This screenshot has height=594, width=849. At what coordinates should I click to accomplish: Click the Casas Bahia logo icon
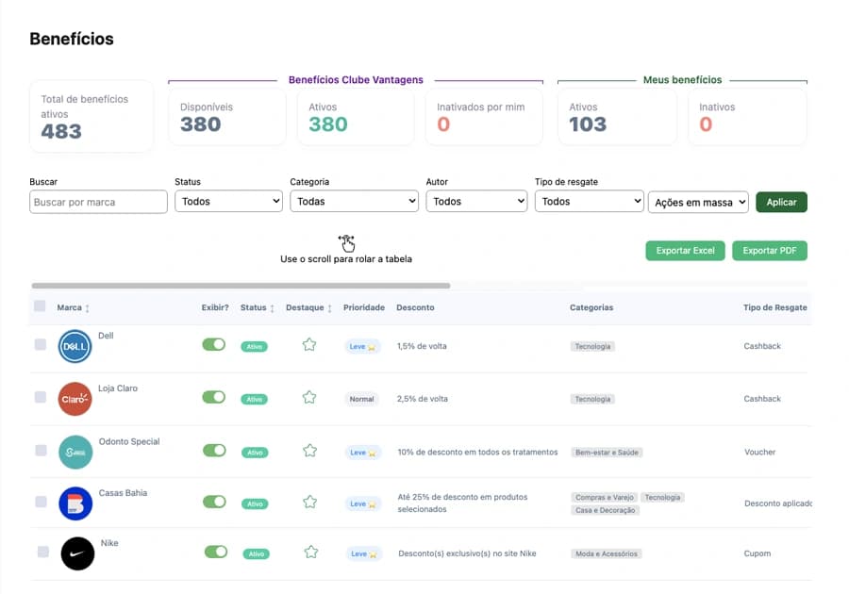[75, 503]
